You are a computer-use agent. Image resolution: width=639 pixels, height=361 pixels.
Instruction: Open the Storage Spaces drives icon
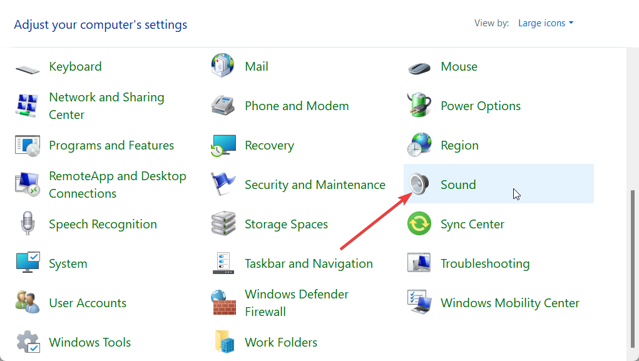pyautogui.click(x=223, y=223)
